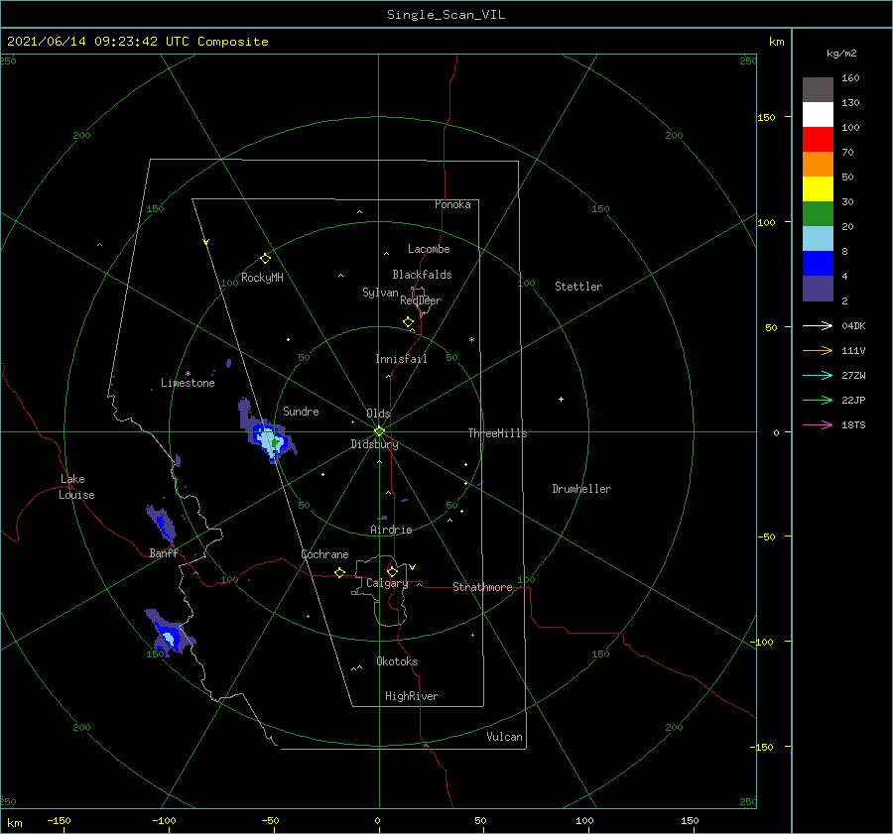Click the 04DK legend label
The width and height of the screenshot is (893, 834).
pos(853,325)
